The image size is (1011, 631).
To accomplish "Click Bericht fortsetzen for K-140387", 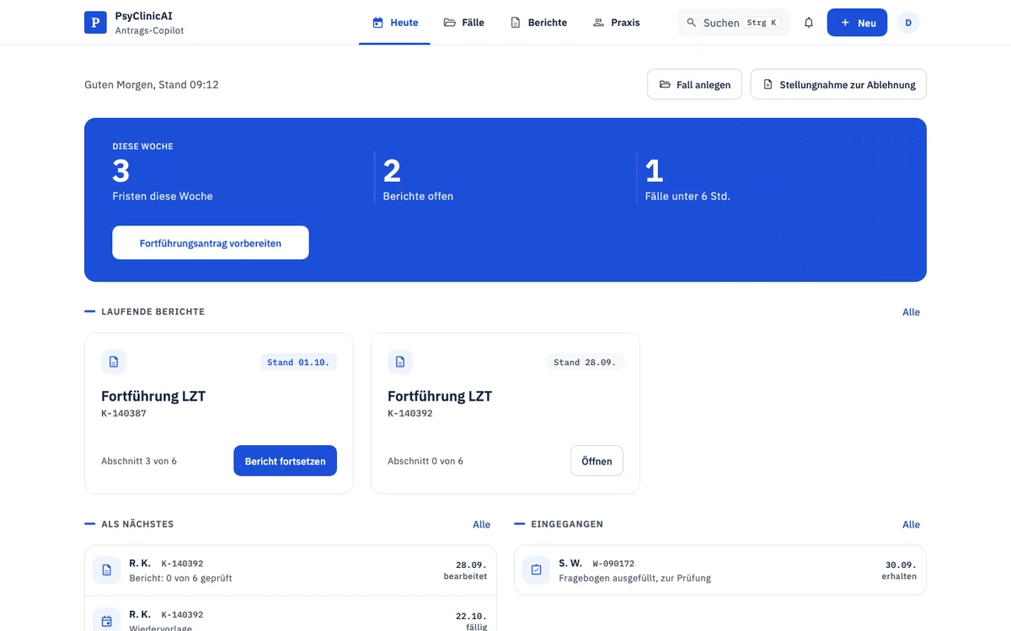I will pyautogui.click(x=285, y=461).
